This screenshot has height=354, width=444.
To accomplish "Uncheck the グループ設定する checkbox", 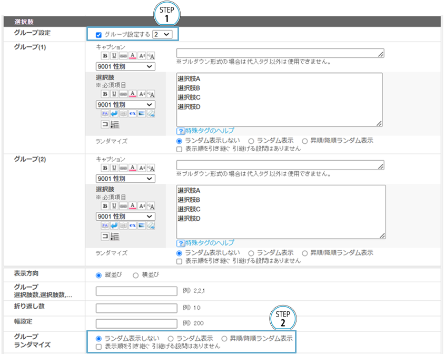I will 98,35.
